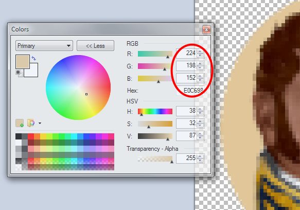This screenshot has width=300, height=210.
Task: Increase the B value with up arrow
Action: [x=200, y=76]
